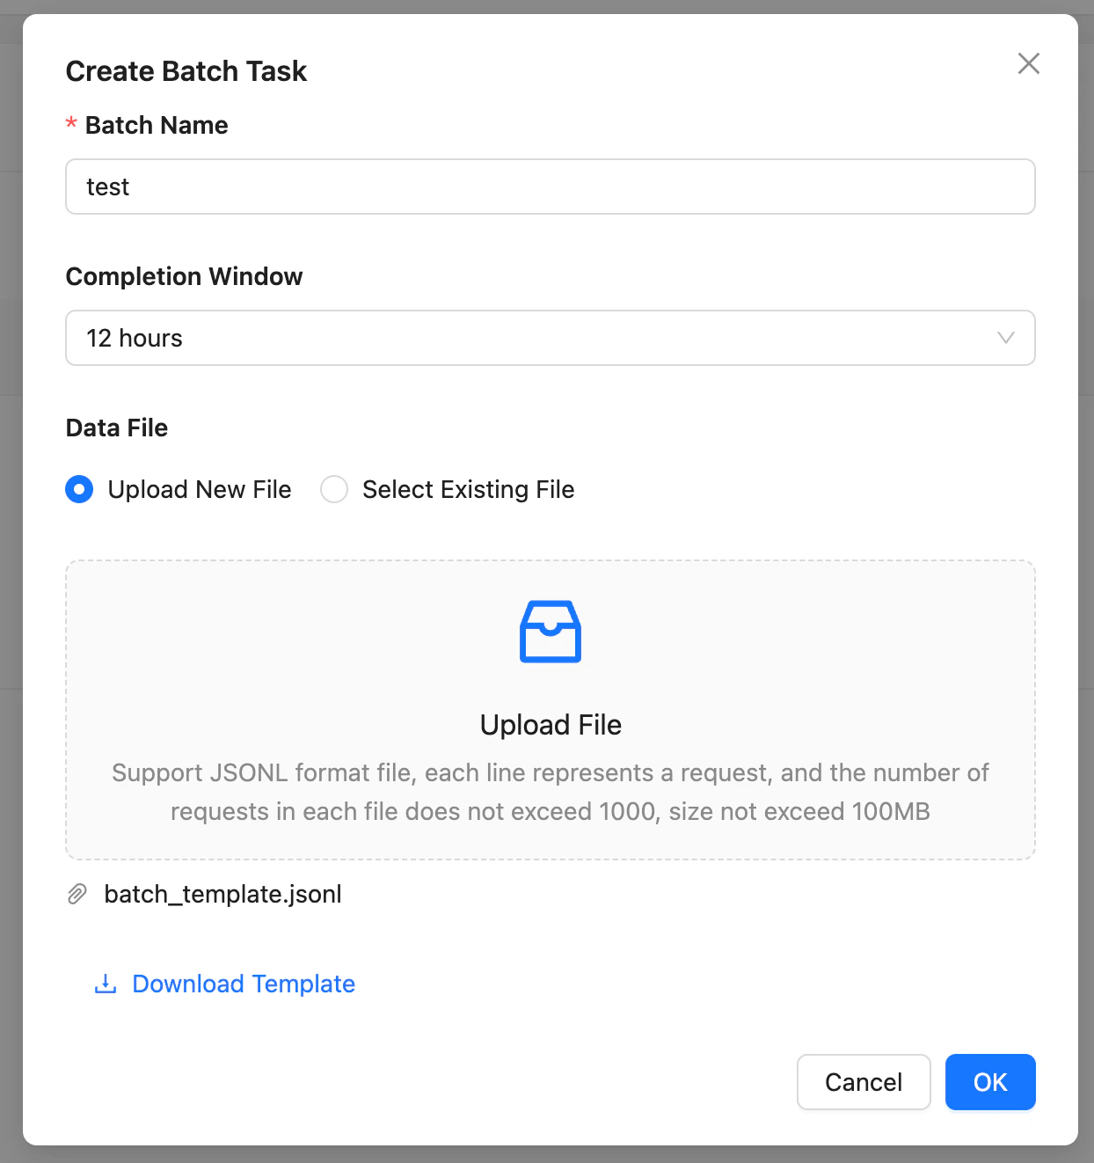Image resolution: width=1094 pixels, height=1163 pixels.
Task: Click Download Template
Action: click(x=243, y=984)
